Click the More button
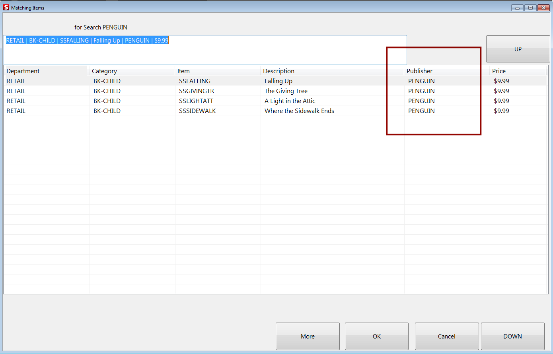Viewport: 553px width, 354px height. pos(307,336)
